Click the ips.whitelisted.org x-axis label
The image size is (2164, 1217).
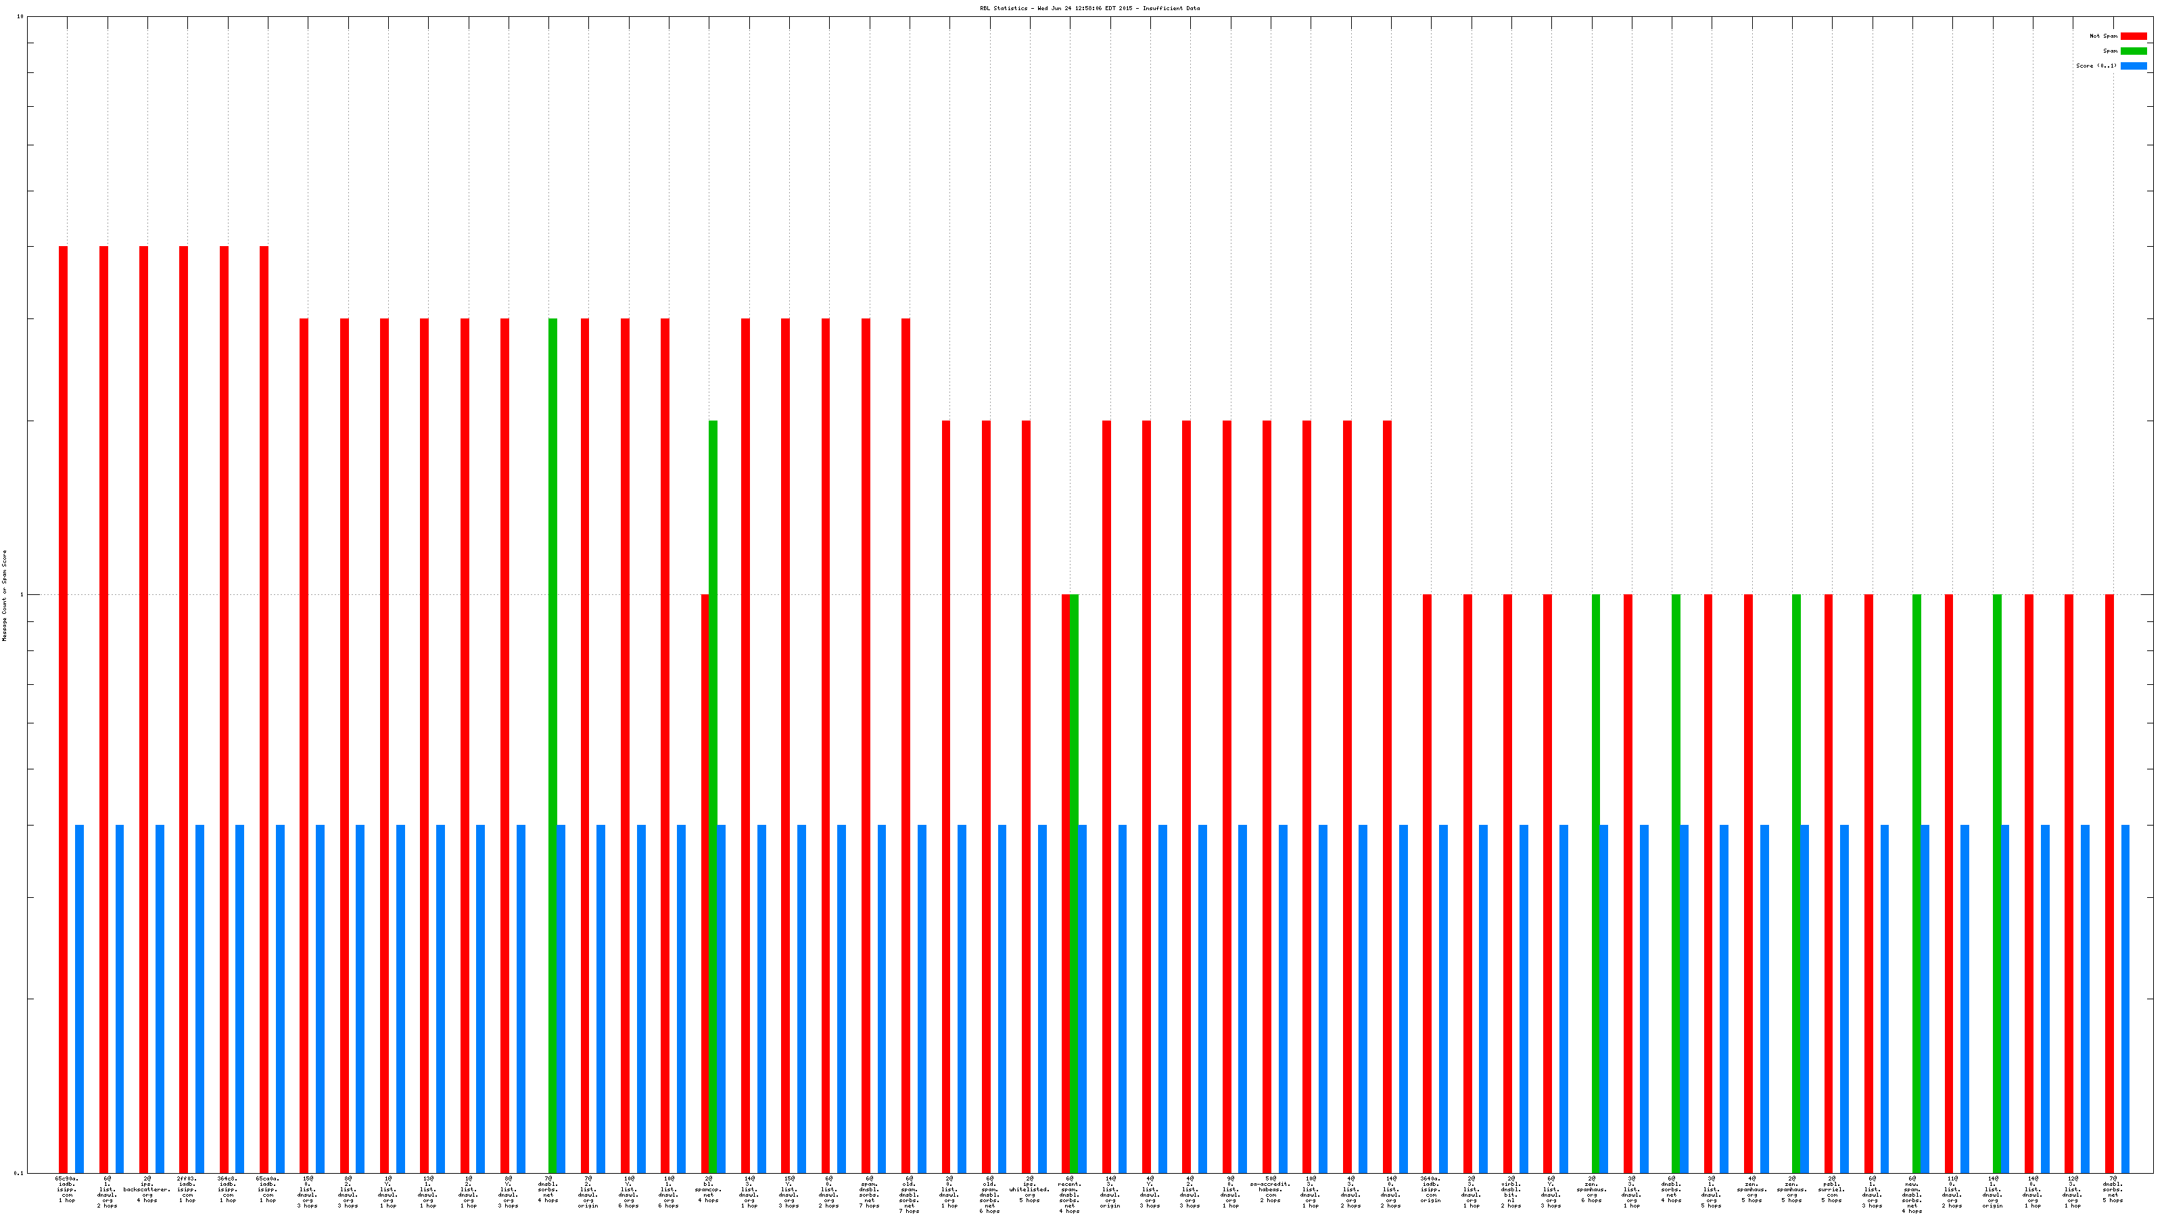pyautogui.click(x=1029, y=1189)
